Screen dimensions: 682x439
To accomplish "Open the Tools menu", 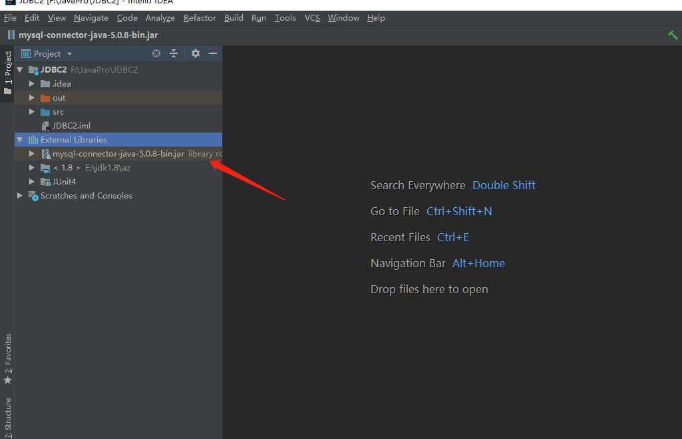I will click(285, 18).
